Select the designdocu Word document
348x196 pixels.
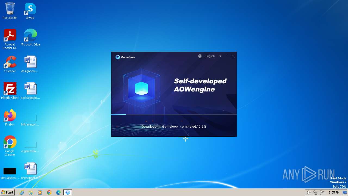coord(30,64)
